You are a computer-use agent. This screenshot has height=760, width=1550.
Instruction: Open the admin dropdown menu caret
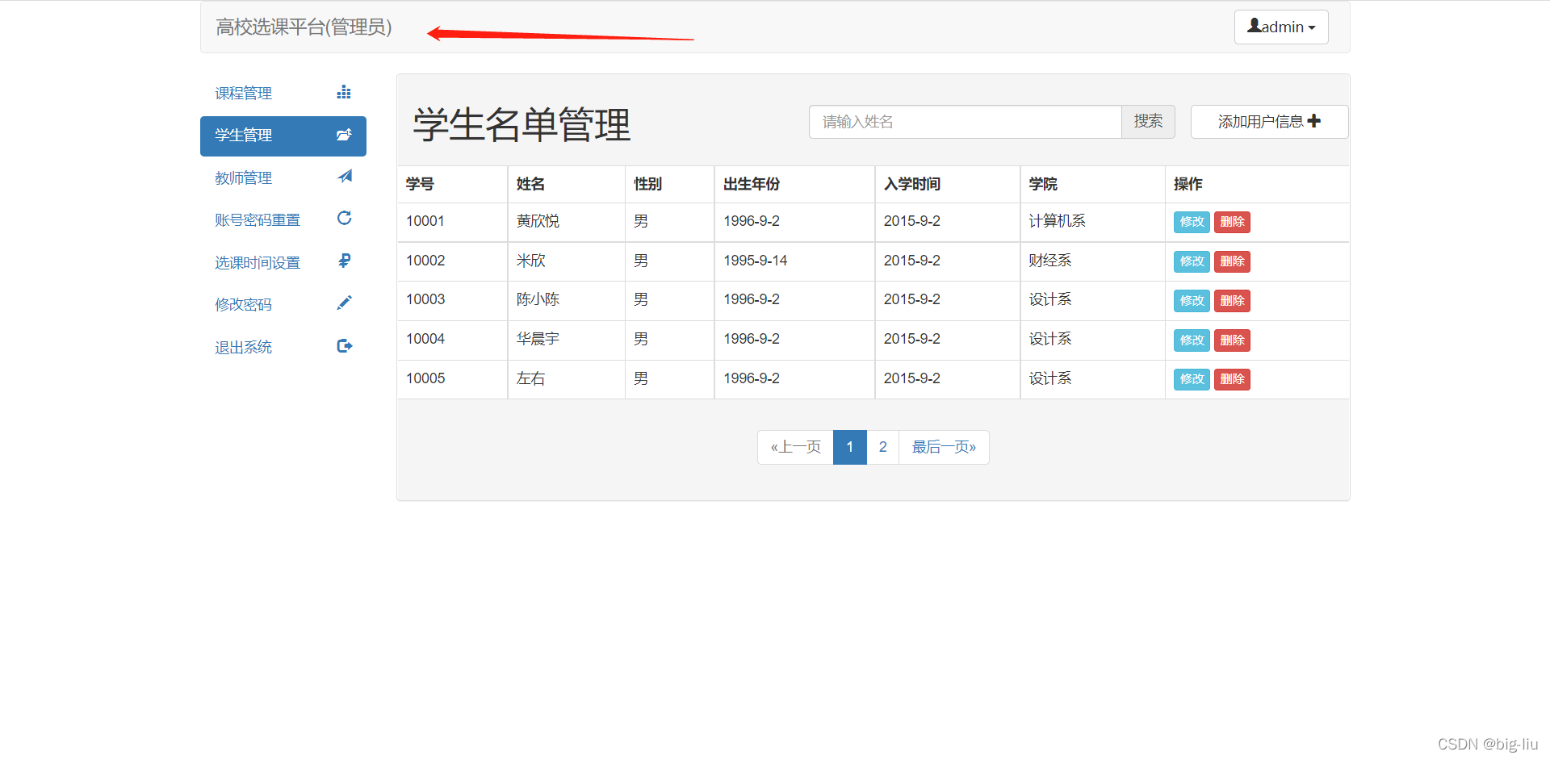coord(1312,28)
